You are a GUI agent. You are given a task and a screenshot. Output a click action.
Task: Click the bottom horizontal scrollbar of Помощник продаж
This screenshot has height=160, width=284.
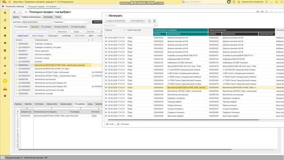(x=125, y=149)
